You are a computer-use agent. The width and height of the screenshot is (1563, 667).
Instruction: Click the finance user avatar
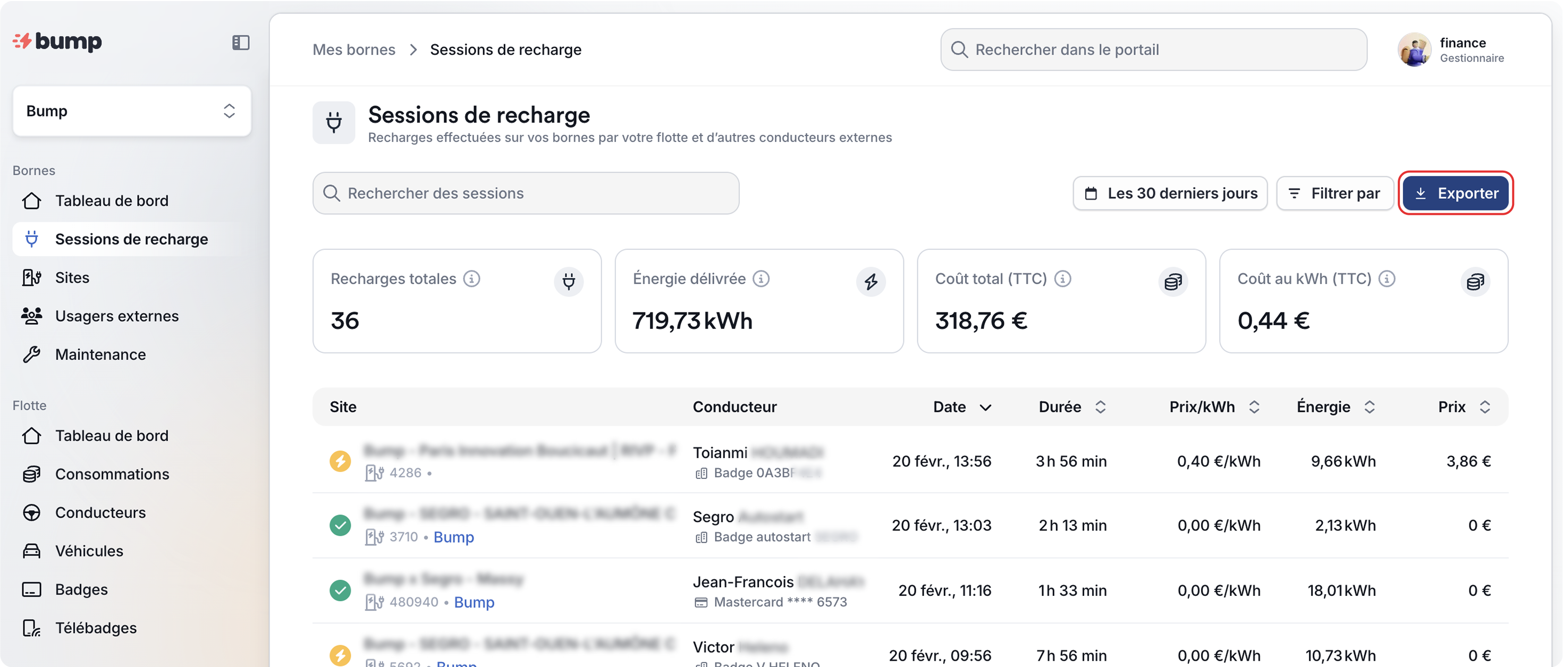pyautogui.click(x=1414, y=50)
